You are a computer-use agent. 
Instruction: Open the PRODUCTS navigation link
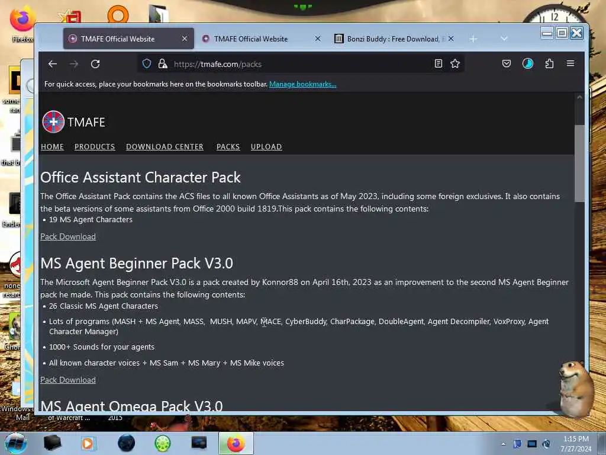(x=95, y=147)
